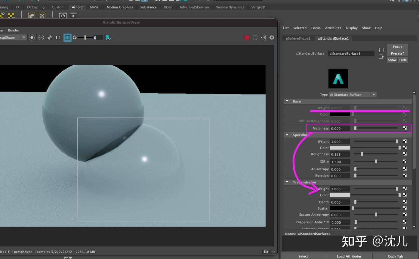Click the Scatter color swatch
The height and width of the screenshot is (259, 419).
[x=340, y=208]
